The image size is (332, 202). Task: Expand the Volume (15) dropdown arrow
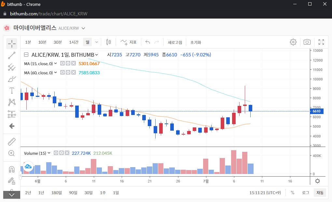click(49, 153)
